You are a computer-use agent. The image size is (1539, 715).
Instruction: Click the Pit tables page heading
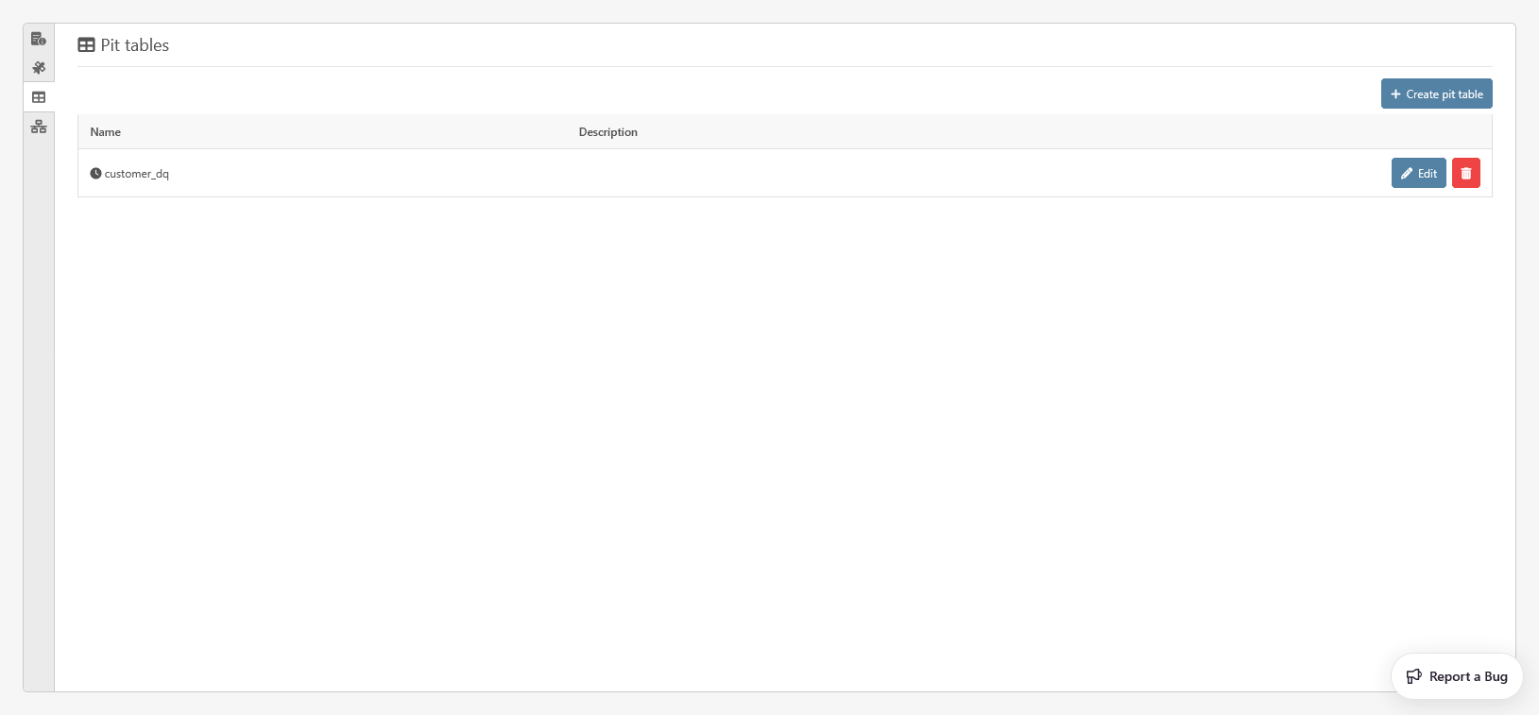pos(135,45)
